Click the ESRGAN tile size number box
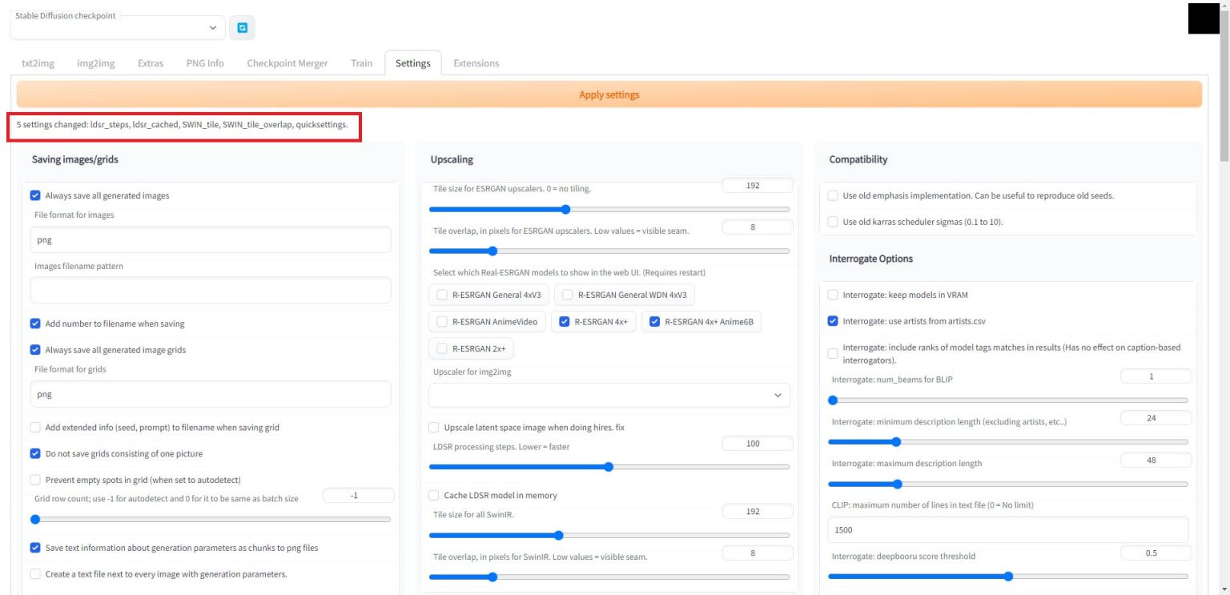This screenshot has width=1230, height=595. (x=757, y=186)
